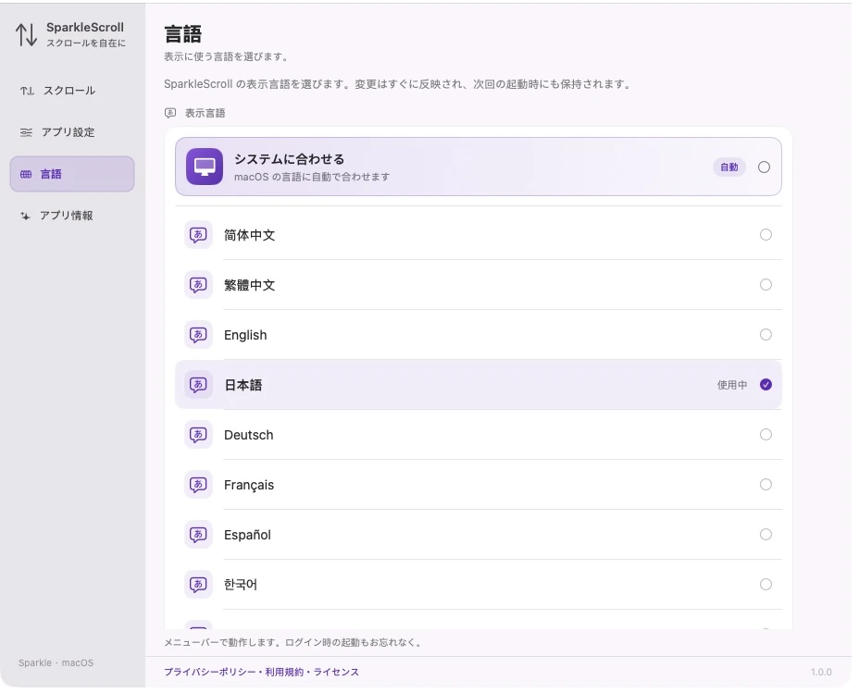Viewport: 859px width, 693px height.
Task: Select the Español radio button
Action: [x=766, y=534]
